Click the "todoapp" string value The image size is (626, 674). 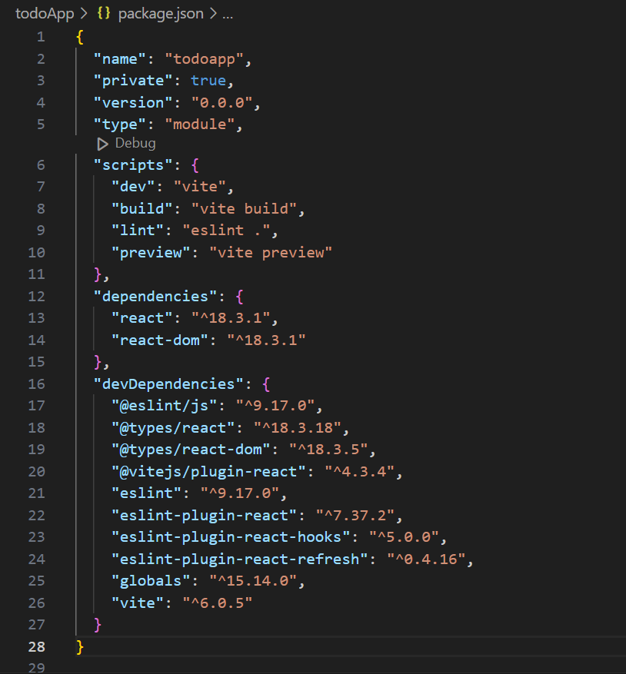click(x=204, y=59)
